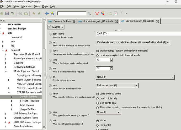The width and height of the screenshot is (181, 130).
Task: Expand the JULES Science Settings node
Action: [6, 122]
